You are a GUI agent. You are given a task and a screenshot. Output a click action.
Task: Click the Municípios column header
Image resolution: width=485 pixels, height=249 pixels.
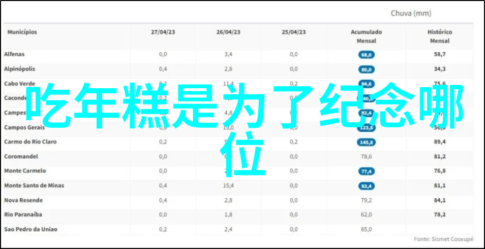[22, 32]
